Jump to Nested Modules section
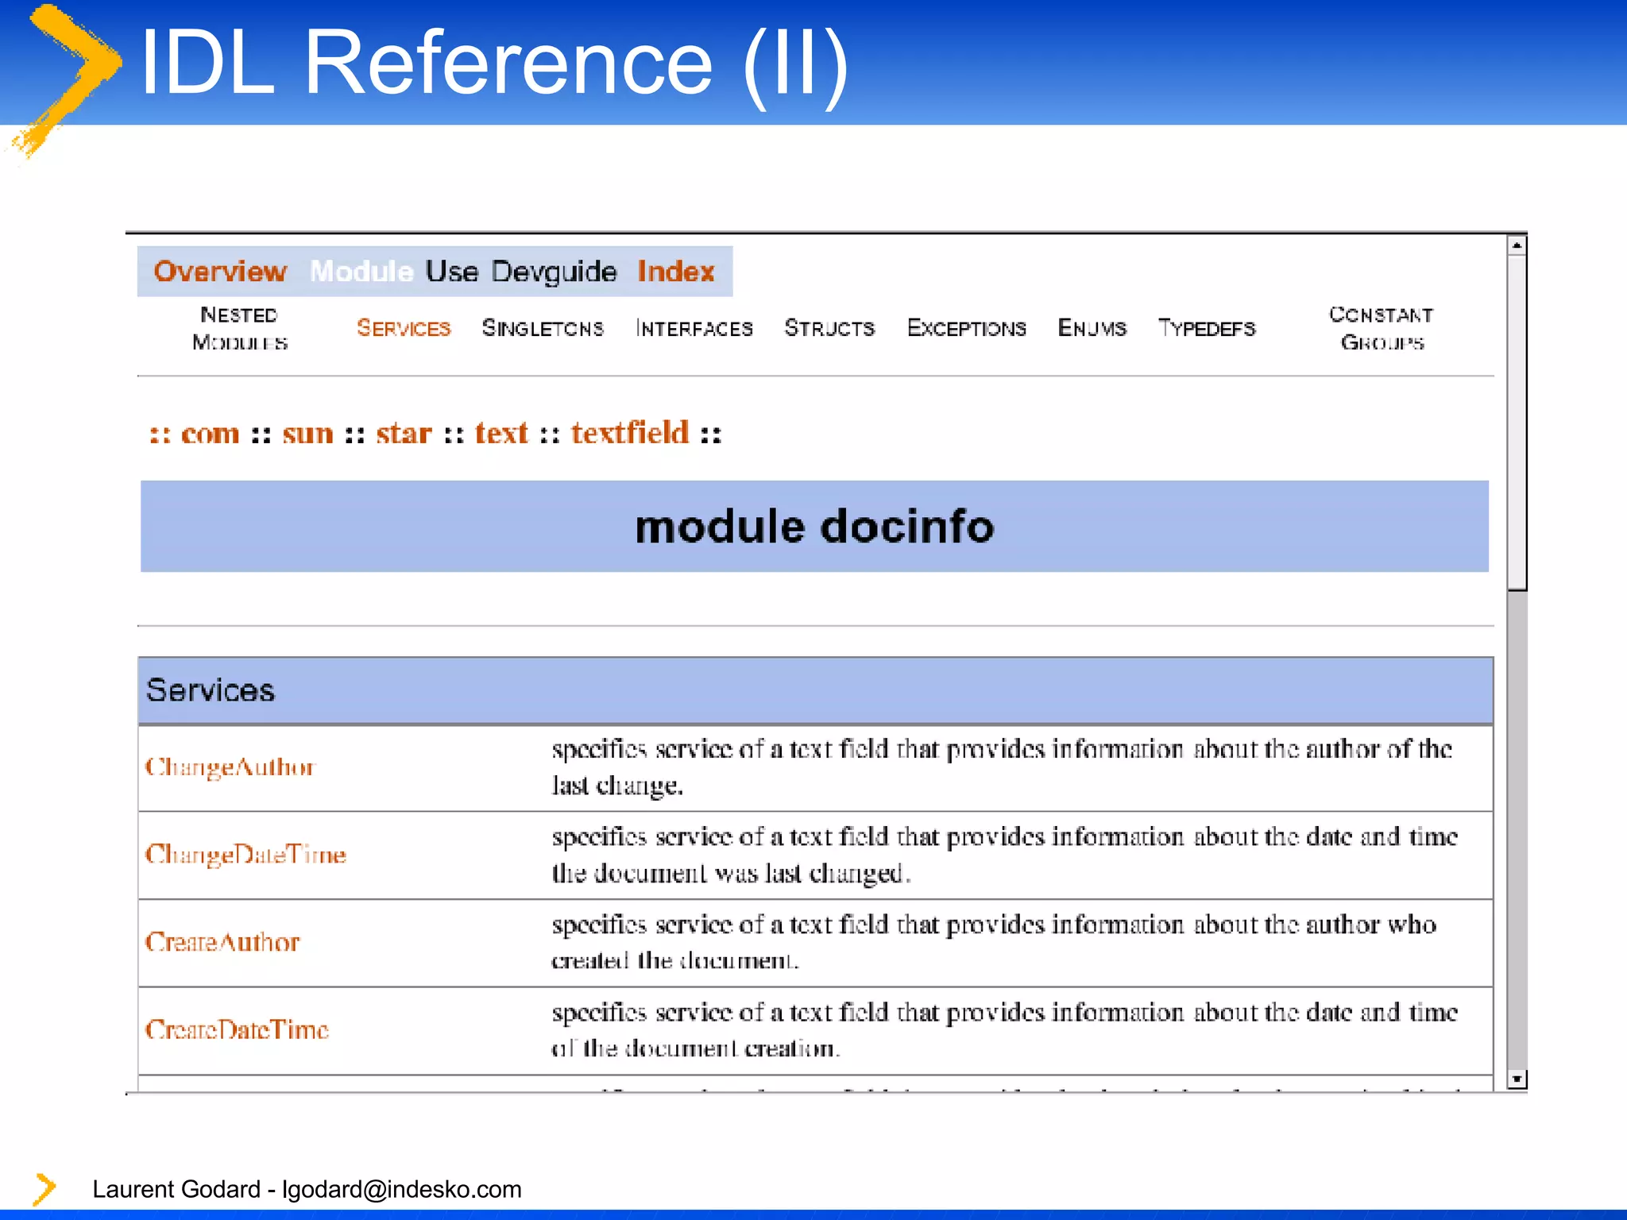Viewport: 1627px width, 1220px height. click(239, 328)
